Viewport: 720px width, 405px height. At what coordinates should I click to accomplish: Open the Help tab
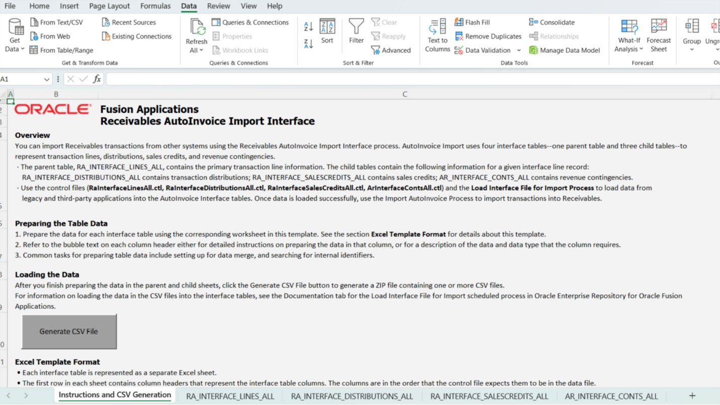[x=275, y=6]
